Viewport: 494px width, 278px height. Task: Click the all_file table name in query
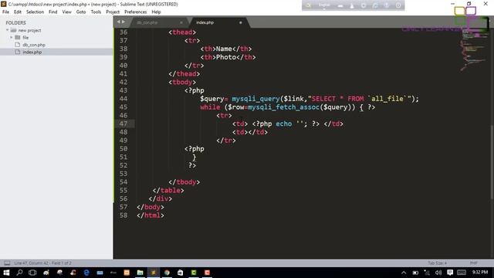pos(387,99)
